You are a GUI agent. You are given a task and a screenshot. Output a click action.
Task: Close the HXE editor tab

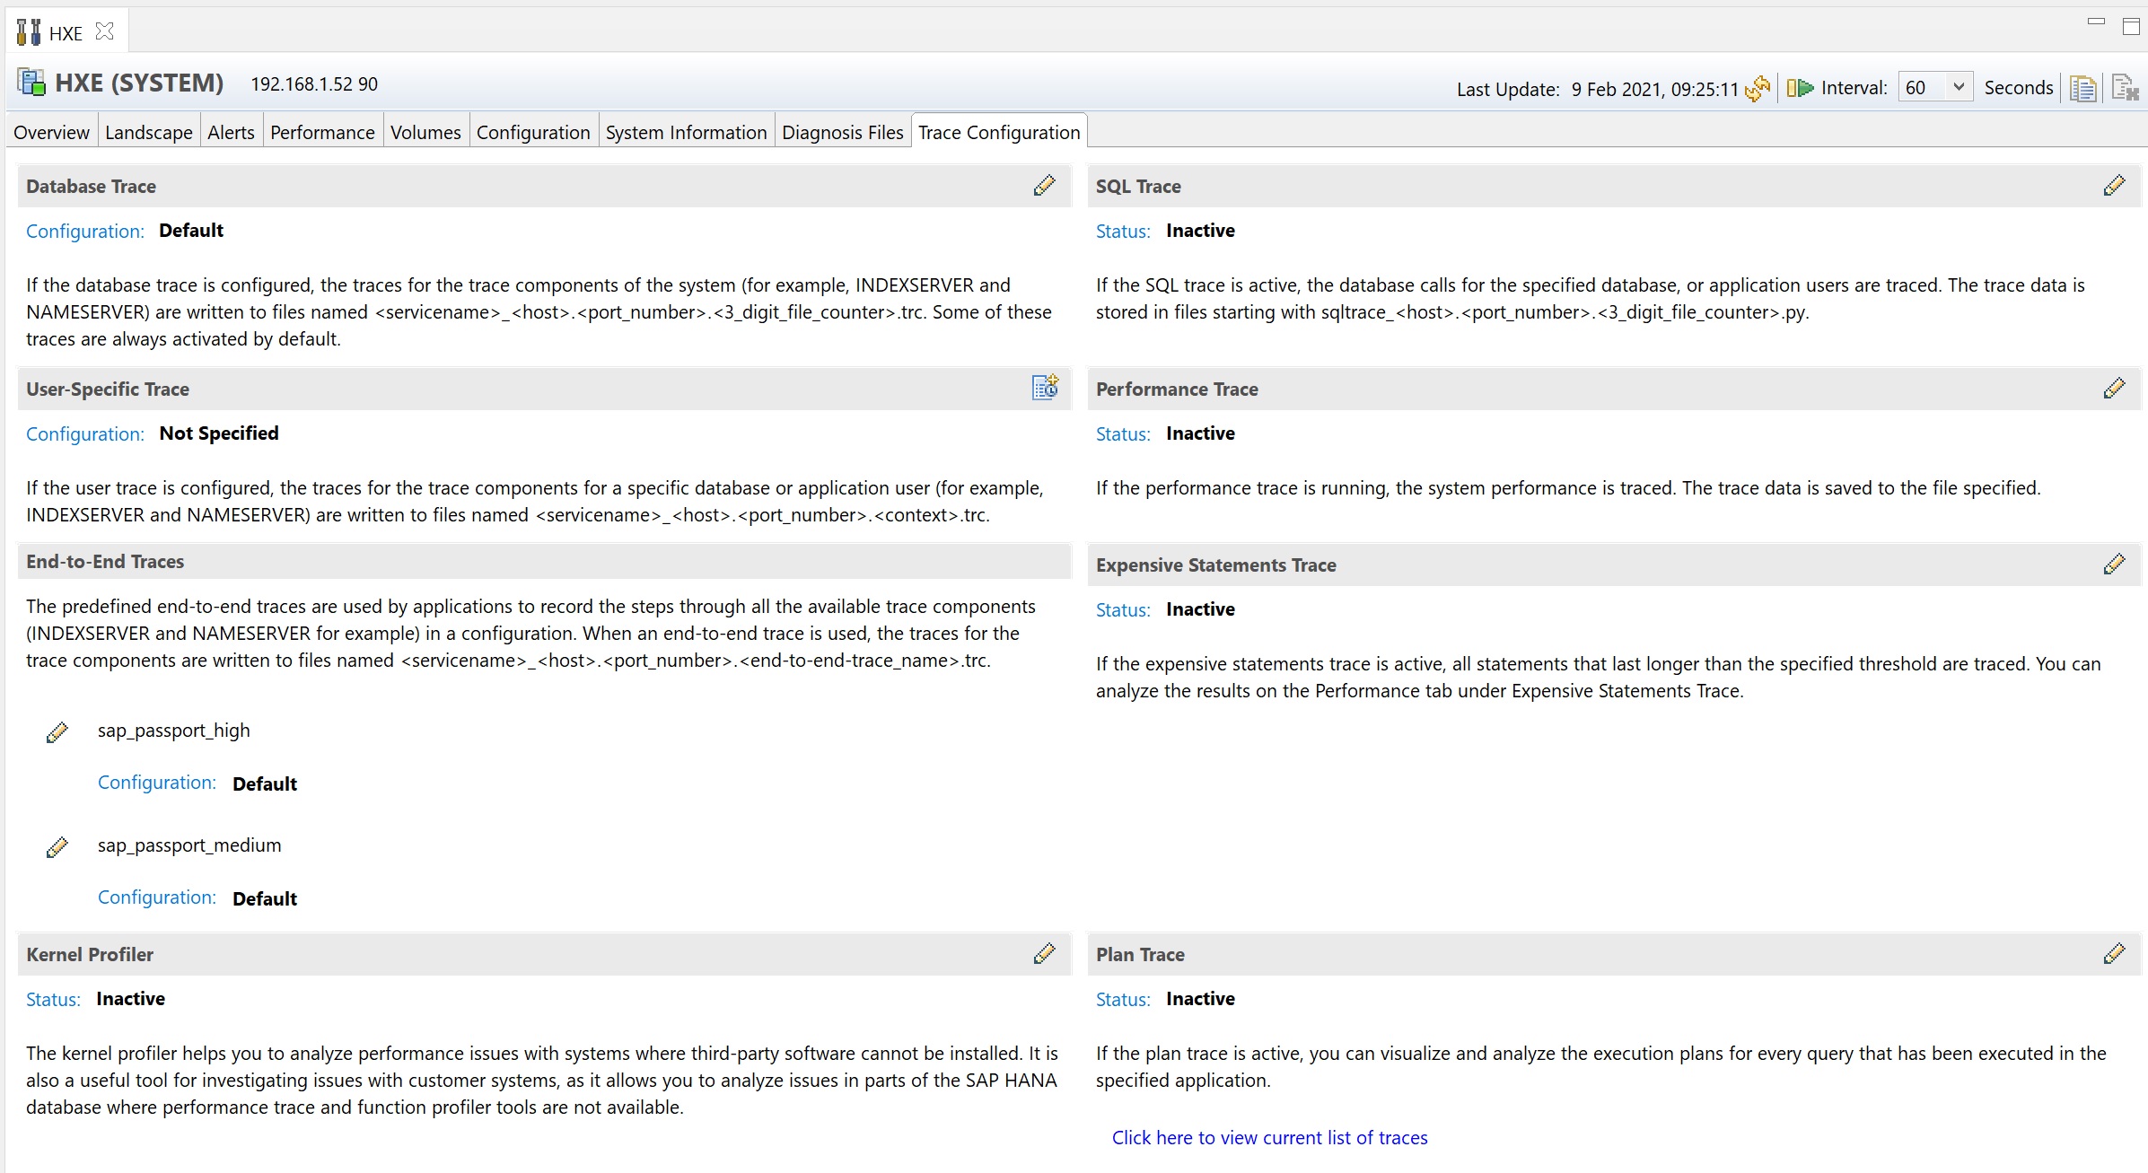point(105,32)
